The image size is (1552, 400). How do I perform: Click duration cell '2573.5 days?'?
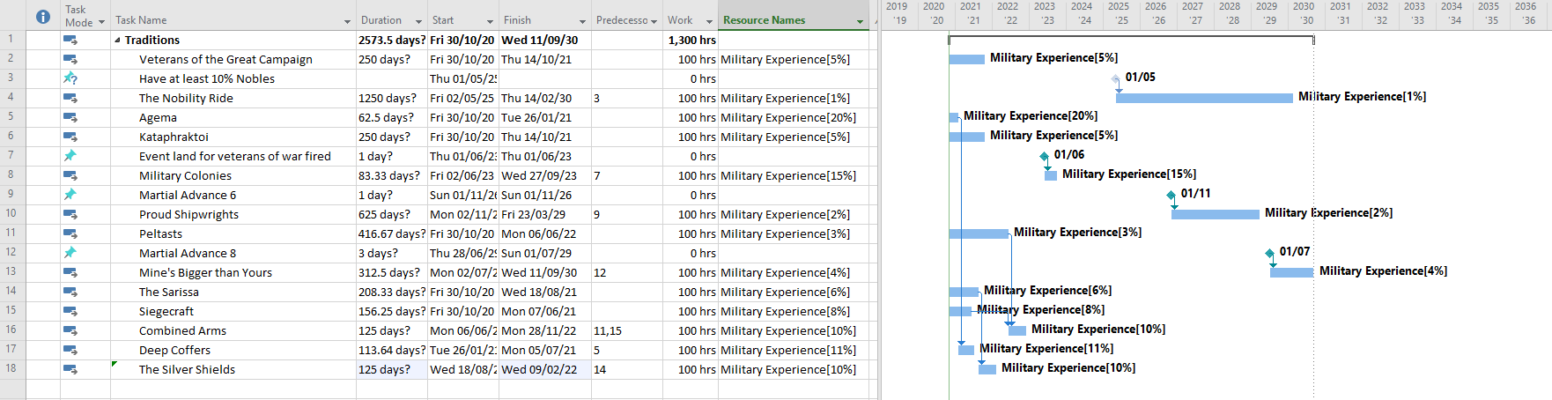click(391, 41)
